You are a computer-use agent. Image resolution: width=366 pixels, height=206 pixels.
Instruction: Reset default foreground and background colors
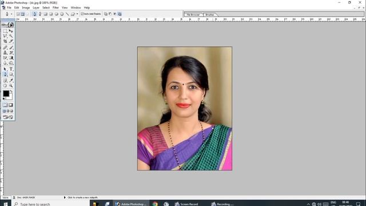[x=4, y=99]
